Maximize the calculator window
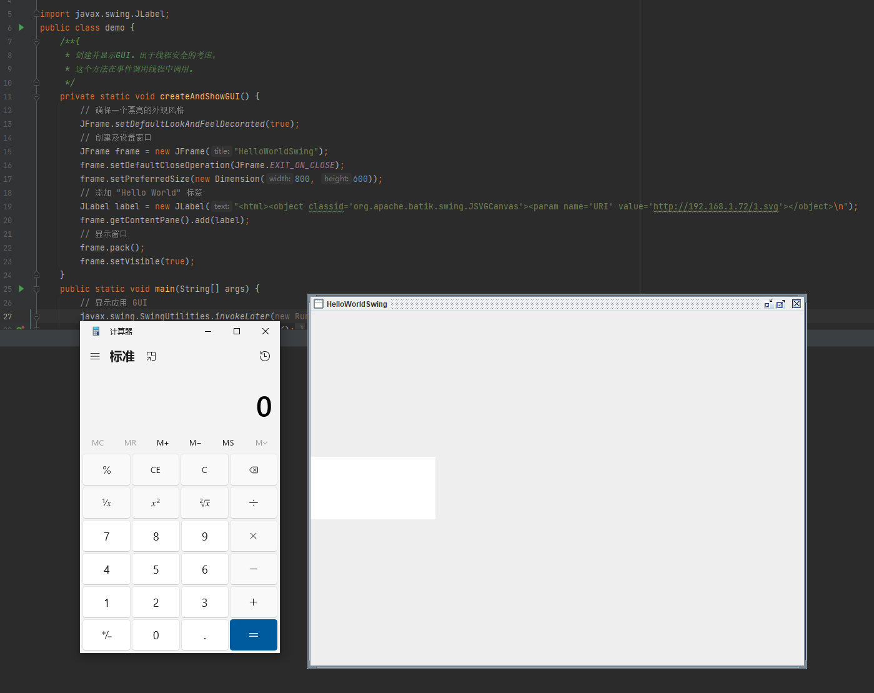Image resolution: width=874 pixels, height=693 pixels. [x=237, y=331]
